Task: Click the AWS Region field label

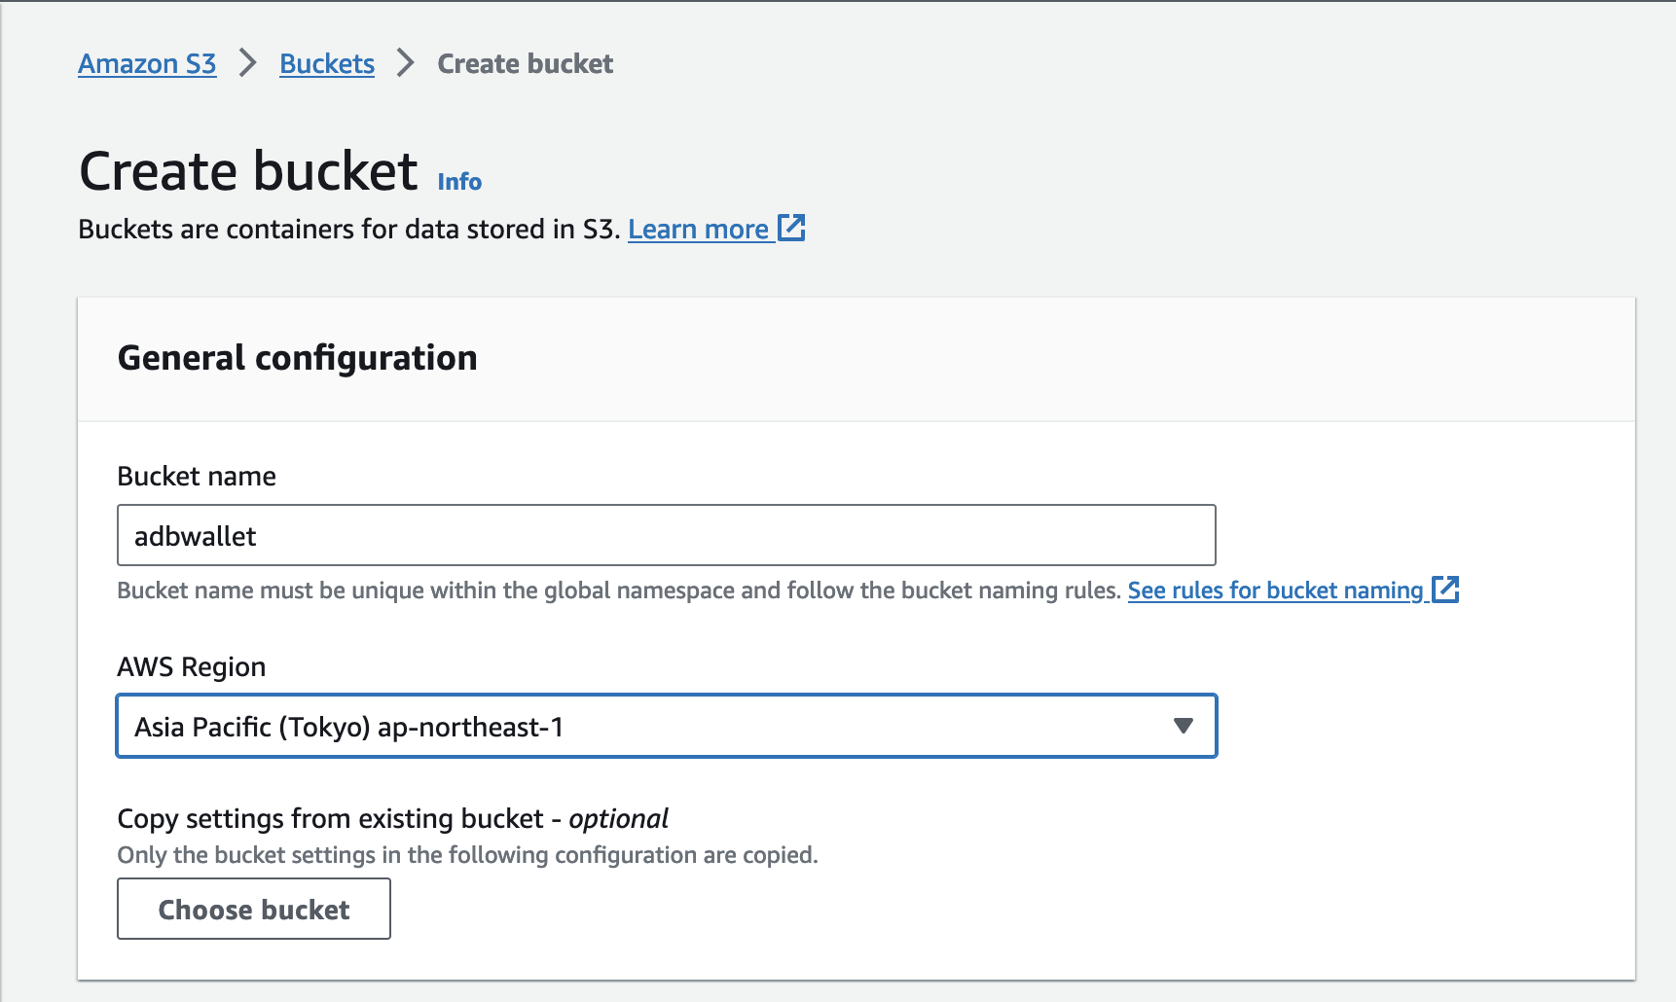Action: 192,667
